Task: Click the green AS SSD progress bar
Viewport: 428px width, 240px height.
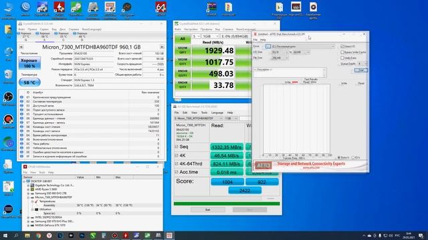Action: (227, 203)
